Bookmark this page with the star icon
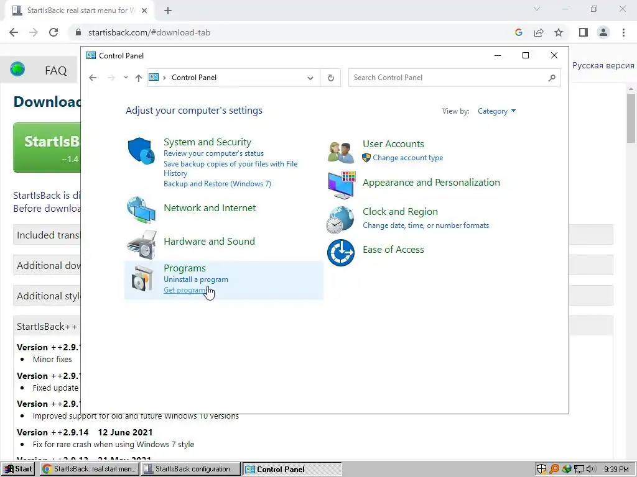 click(x=559, y=32)
